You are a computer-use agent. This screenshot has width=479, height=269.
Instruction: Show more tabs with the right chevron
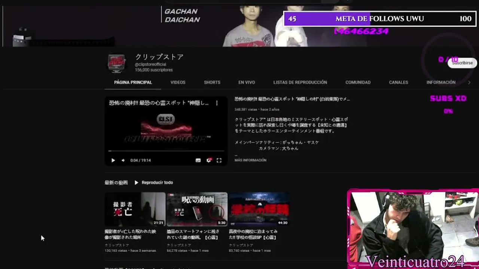pyautogui.click(x=469, y=83)
